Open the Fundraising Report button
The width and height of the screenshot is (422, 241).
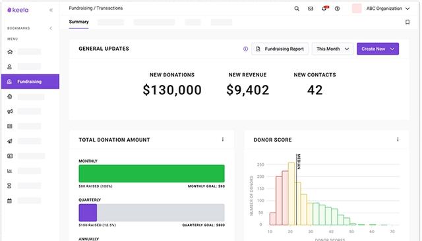click(x=280, y=49)
